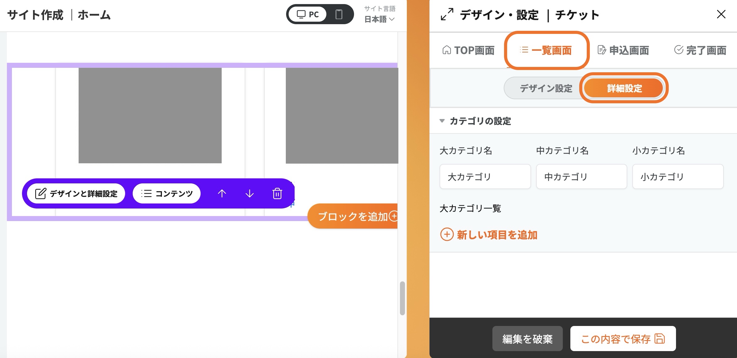Go to 完了画面 tab
The width and height of the screenshot is (737, 358).
[700, 50]
